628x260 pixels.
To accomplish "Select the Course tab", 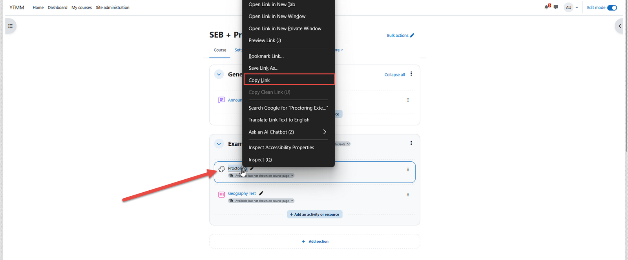I will [220, 50].
